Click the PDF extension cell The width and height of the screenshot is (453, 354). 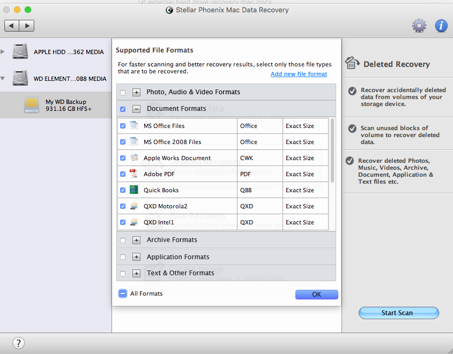[259, 174]
